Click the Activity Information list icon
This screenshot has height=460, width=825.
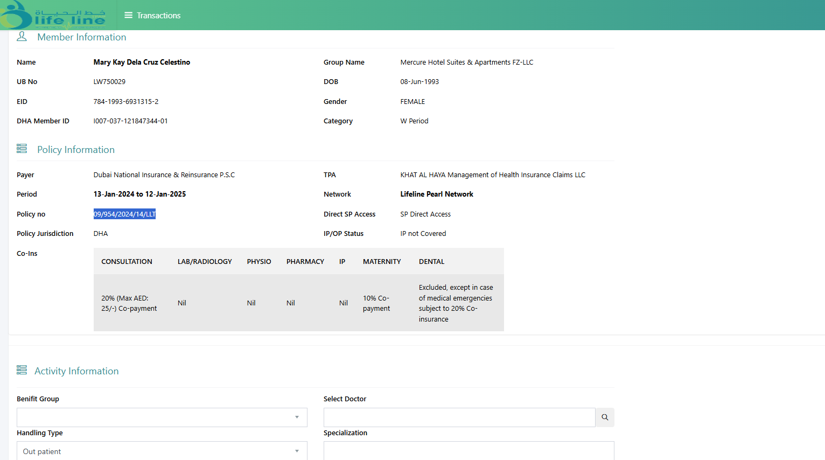(x=22, y=370)
